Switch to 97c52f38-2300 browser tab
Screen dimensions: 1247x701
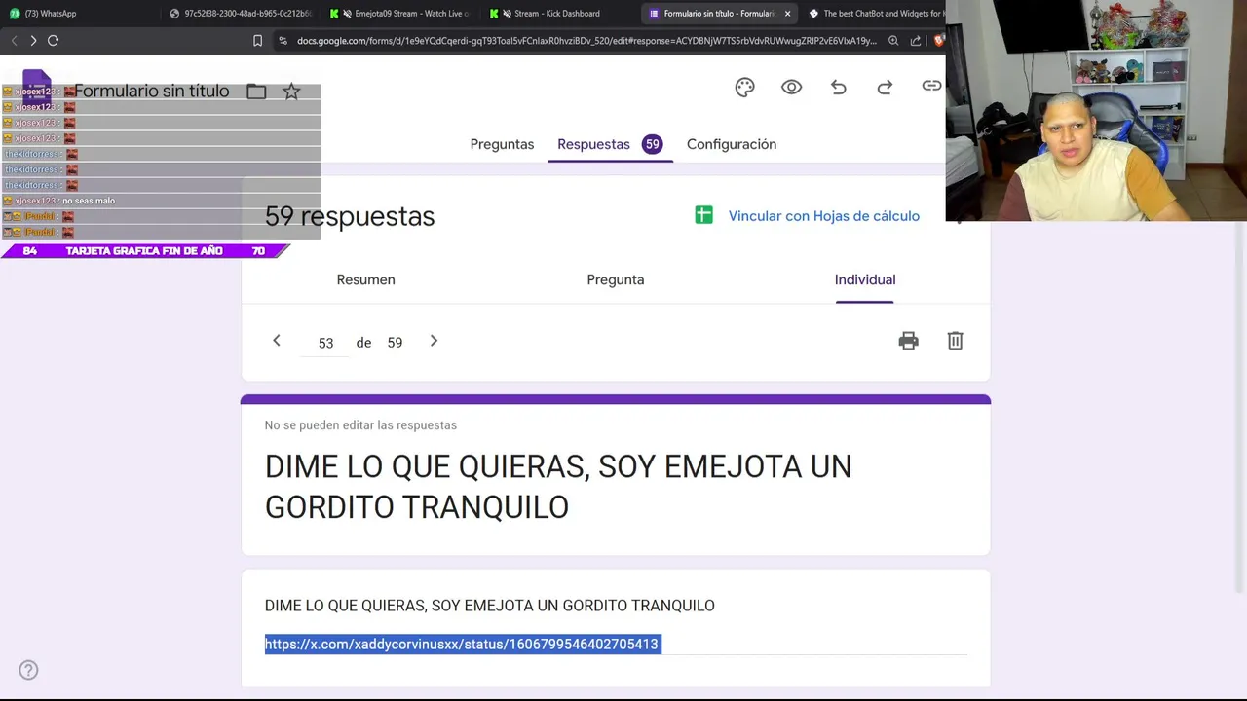tap(242, 14)
